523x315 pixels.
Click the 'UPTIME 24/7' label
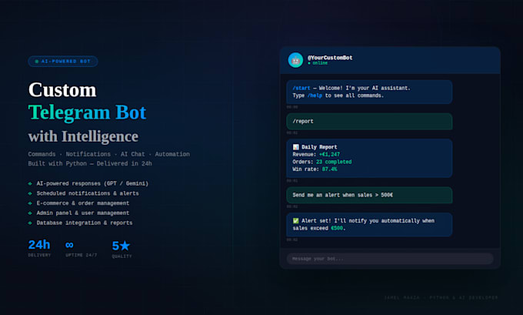point(81,255)
